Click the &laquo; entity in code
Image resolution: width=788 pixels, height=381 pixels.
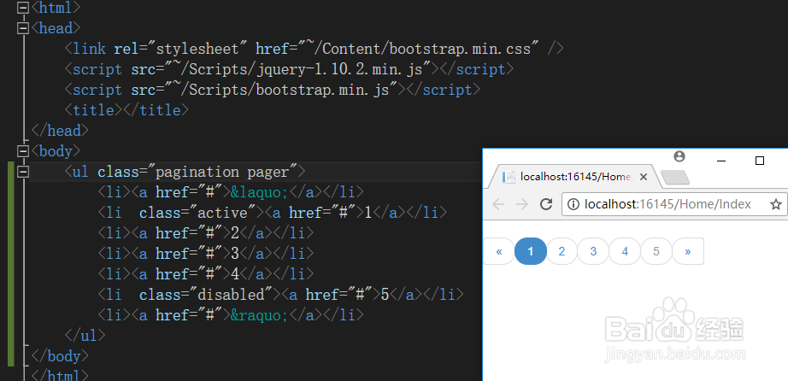coord(259,192)
